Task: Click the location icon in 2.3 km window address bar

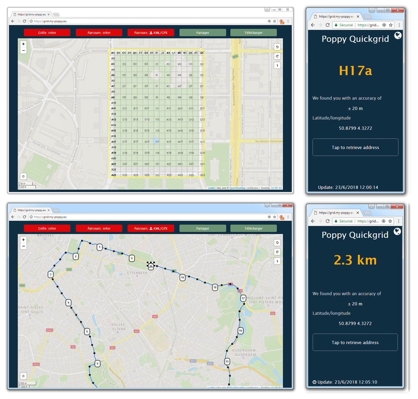Action: (x=383, y=221)
